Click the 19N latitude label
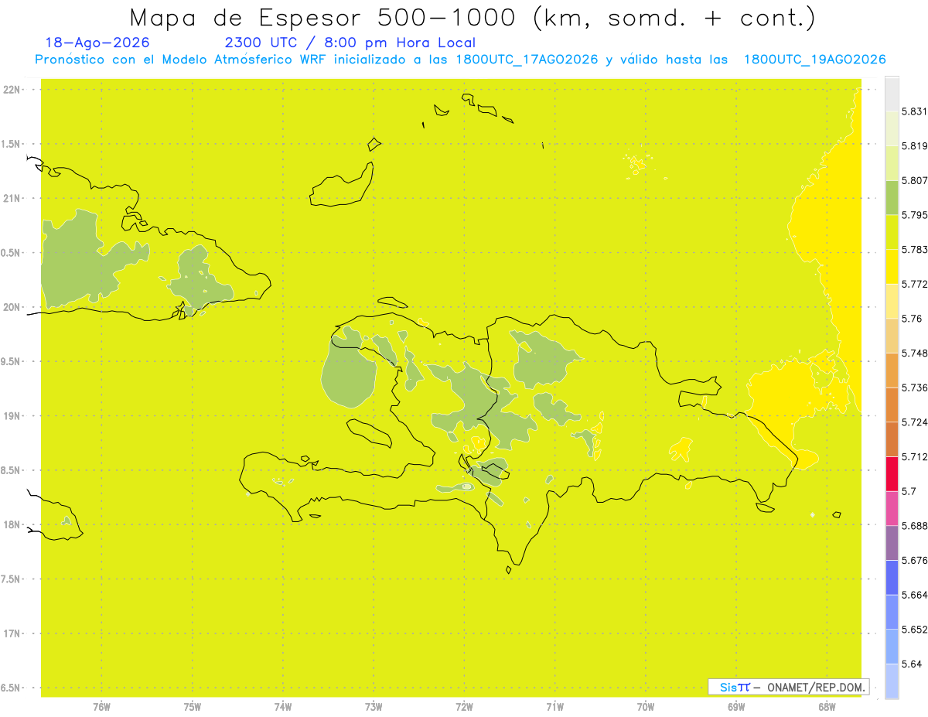 tap(11, 416)
